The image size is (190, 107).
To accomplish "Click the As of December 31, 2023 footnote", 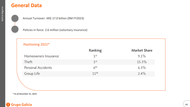I will click(25, 94).
